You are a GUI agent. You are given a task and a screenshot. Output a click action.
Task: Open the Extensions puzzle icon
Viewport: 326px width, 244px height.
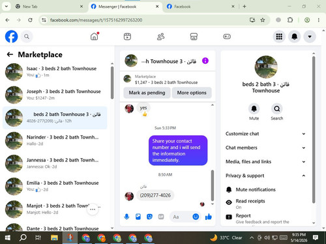point(290,20)
